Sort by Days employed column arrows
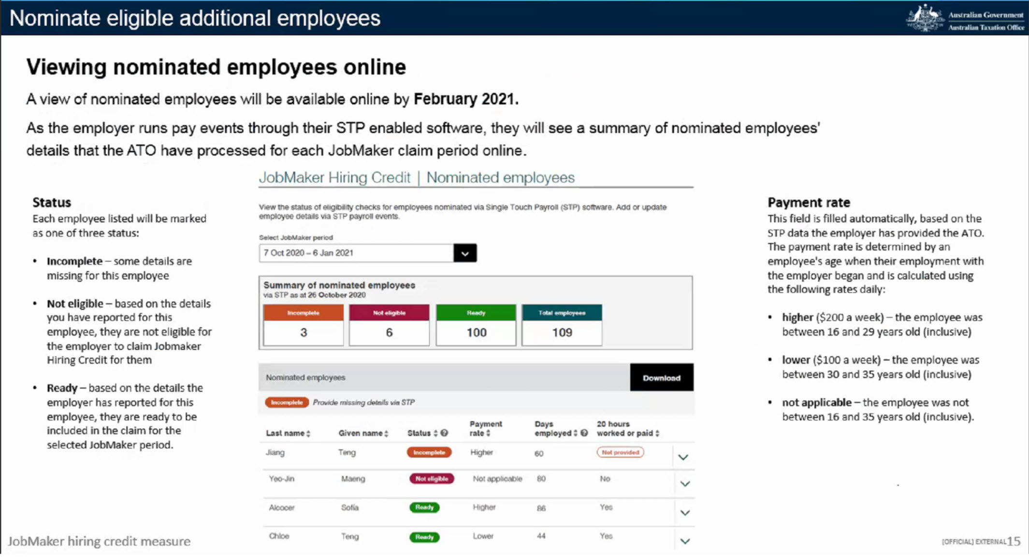Viewport: 1029px width, 557px height. [x=575, y=433]
